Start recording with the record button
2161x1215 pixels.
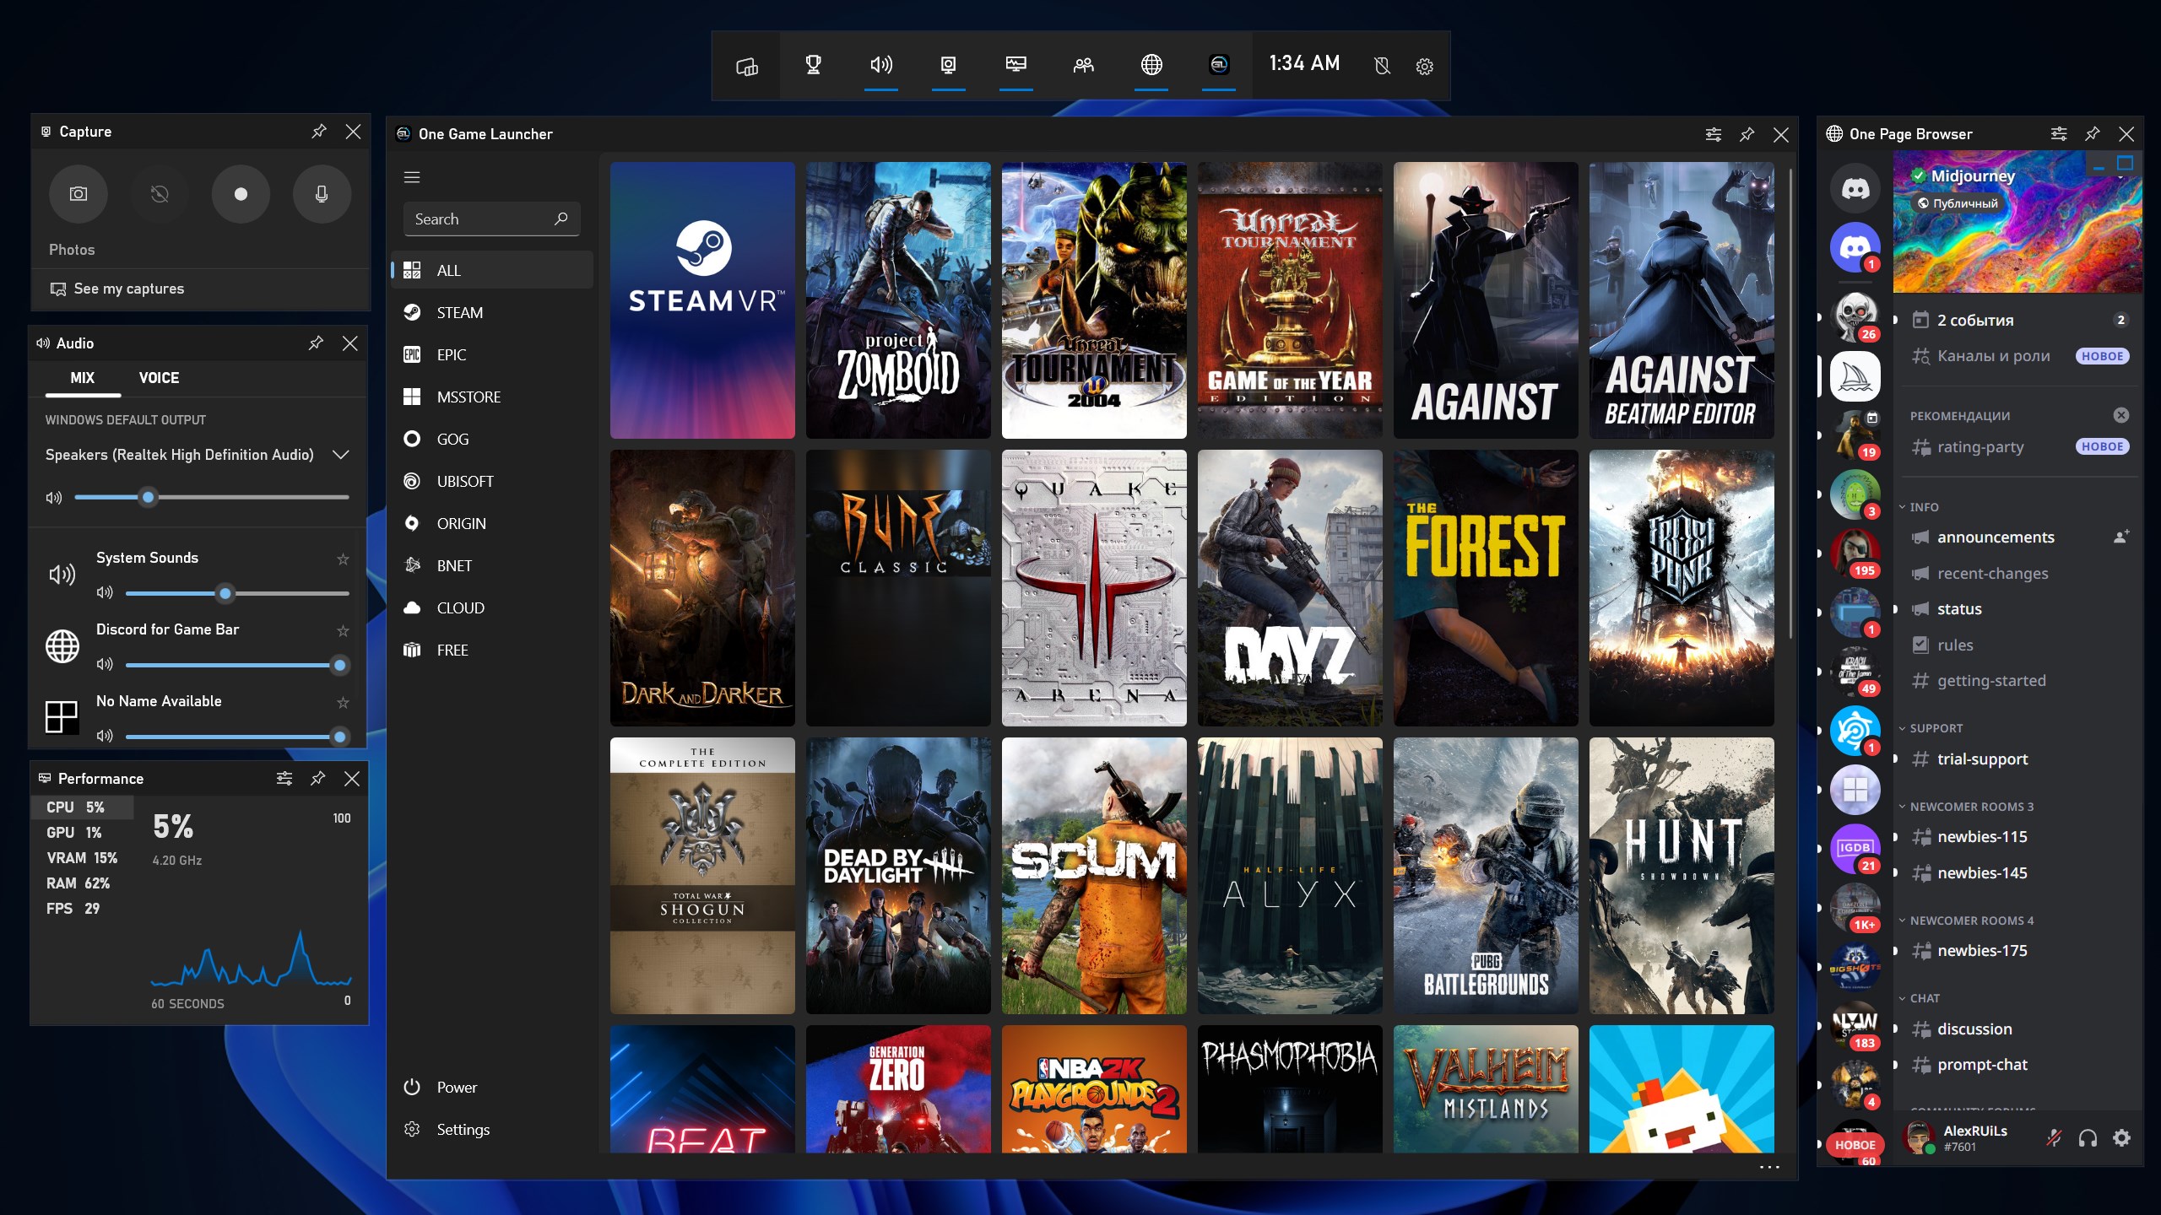pos(241,194)
